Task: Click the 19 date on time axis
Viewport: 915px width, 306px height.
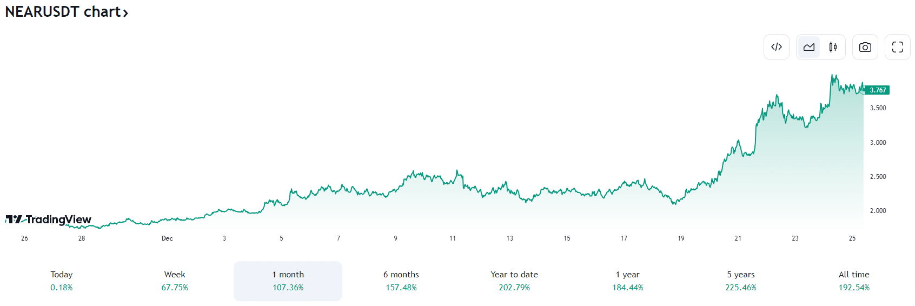Action: click(681, 238)
